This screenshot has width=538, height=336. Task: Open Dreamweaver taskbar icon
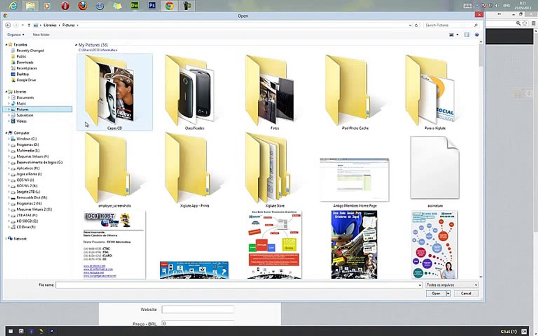(134, 6)
